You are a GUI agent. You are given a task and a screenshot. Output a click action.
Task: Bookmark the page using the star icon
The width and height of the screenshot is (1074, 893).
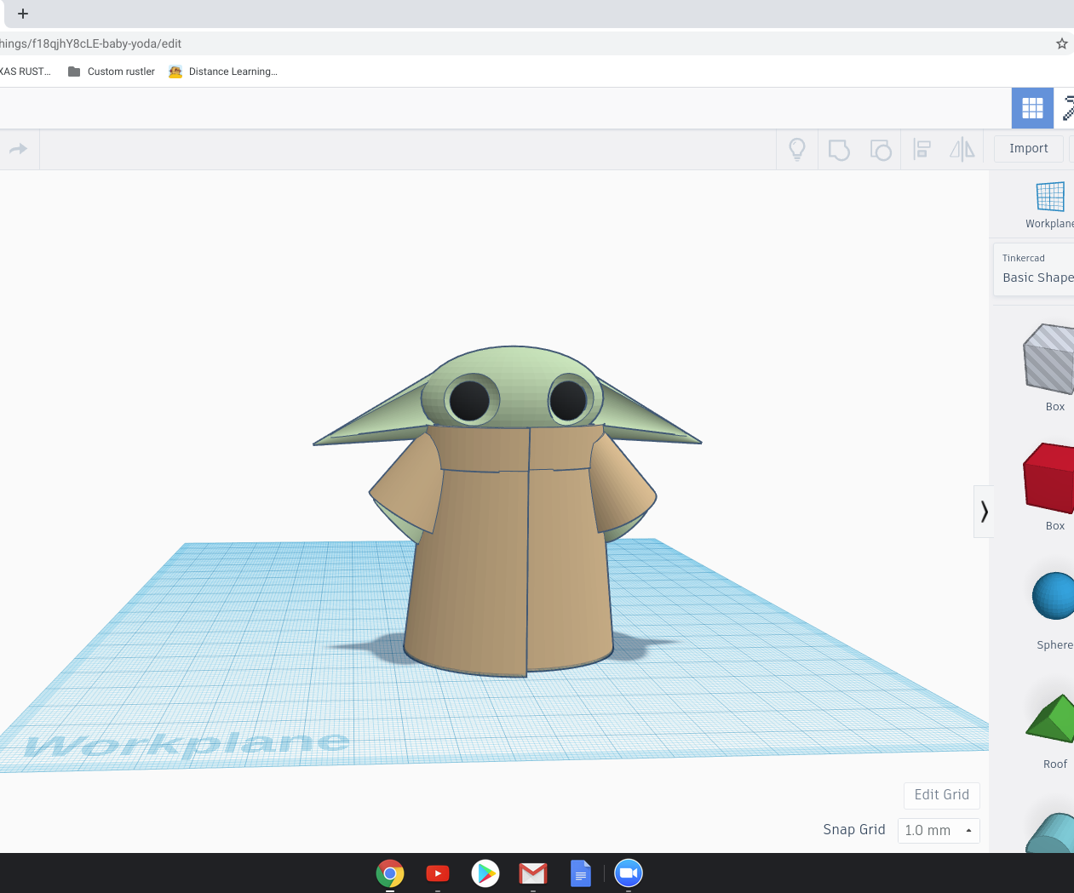point(1061,43)
